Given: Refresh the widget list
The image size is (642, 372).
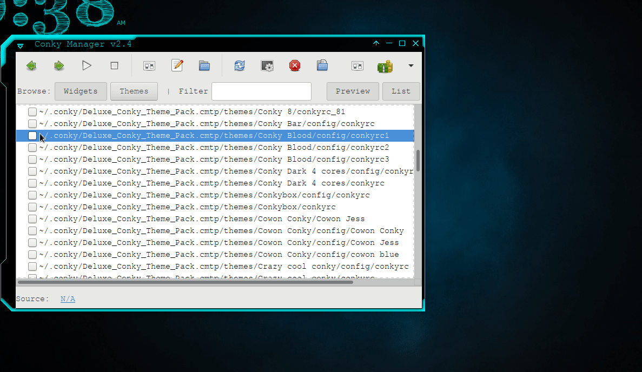Looking at the screenshot, I should click(239, 65).
